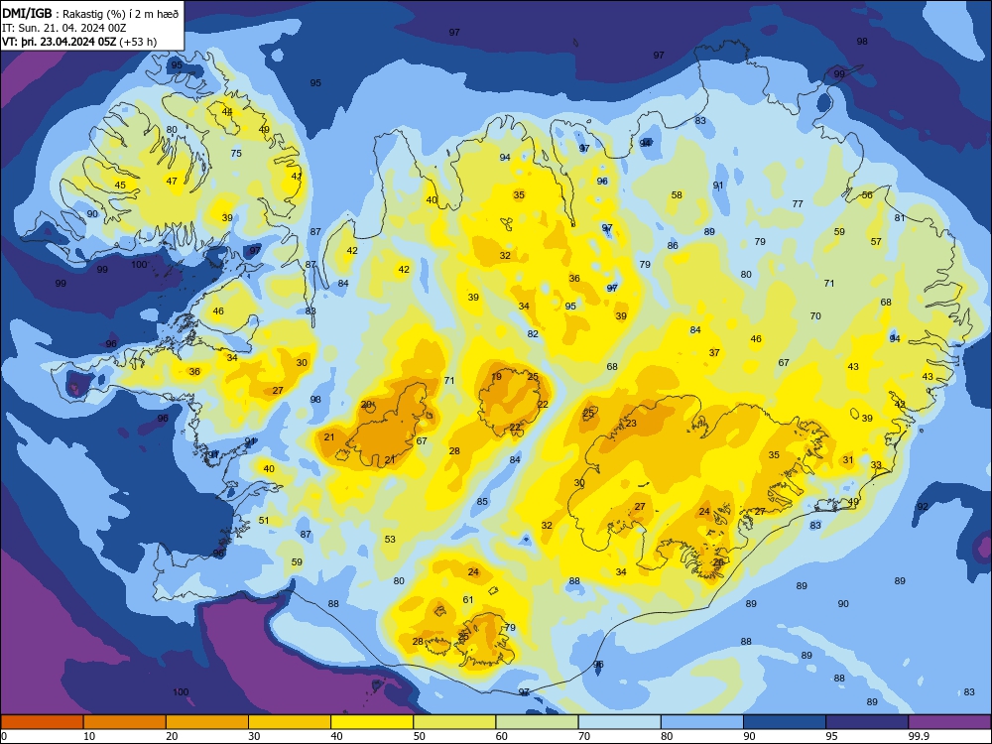Viewport: 992px width, 744px height.
Task: Click the '60' tick label under the legend bar
Action: pyautogui.click(x=502, y=736)
